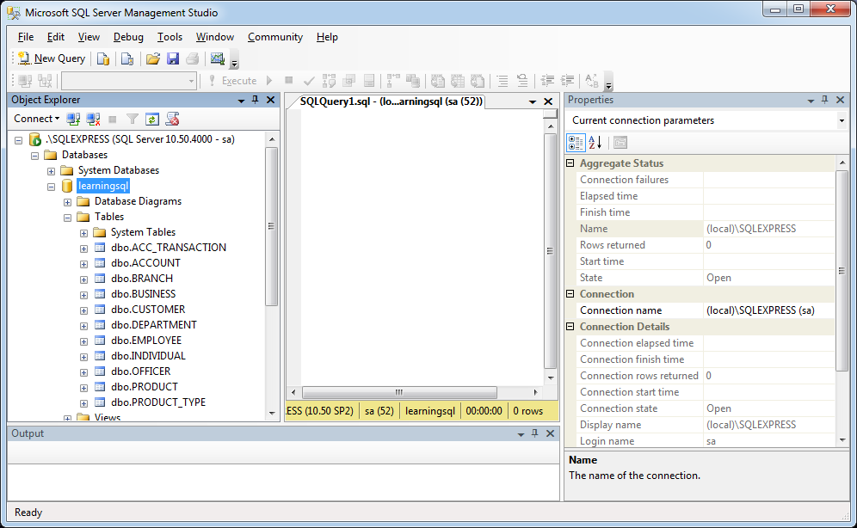The width and height of the screenshot is (857, 528).
Task: Select the learningsql database
Action: pyautogui.click(x=103, y=187)
